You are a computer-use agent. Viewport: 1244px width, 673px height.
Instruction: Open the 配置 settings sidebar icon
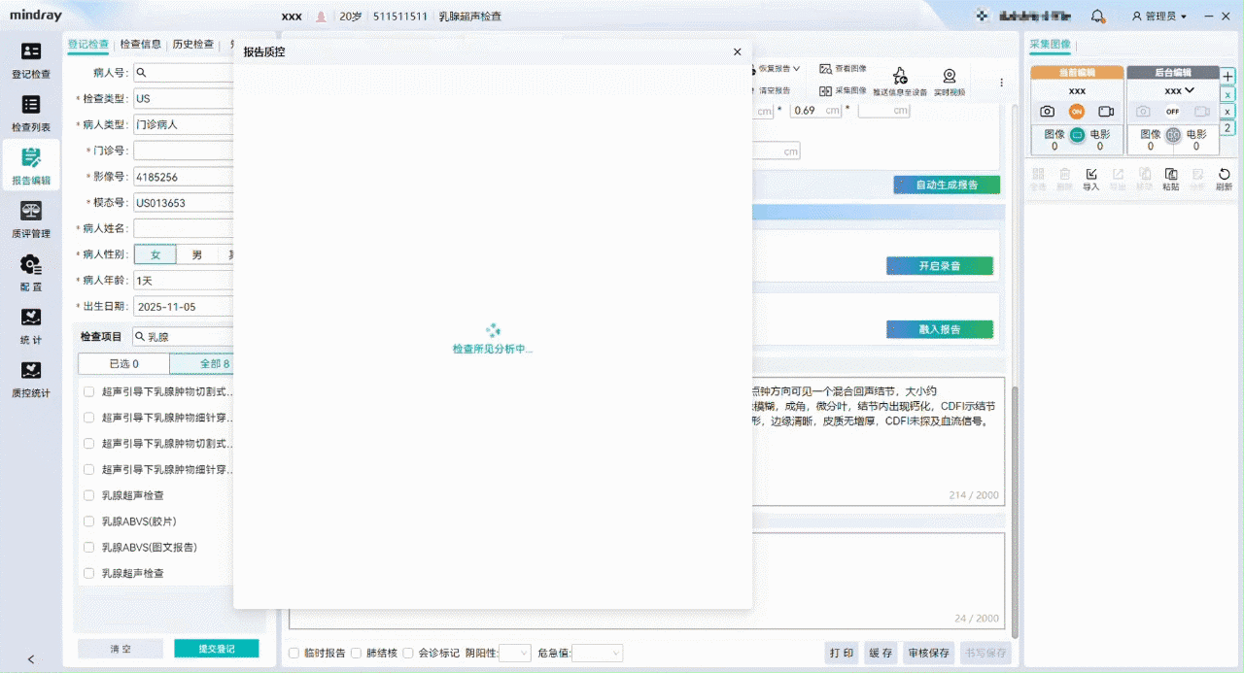[x=31, y=272]
